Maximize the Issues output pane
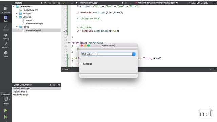The width and height of the screenshot is (217, 122). [215, 69]
